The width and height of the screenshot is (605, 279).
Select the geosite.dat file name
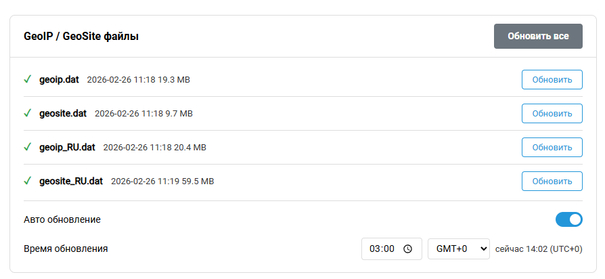point(63,113)
